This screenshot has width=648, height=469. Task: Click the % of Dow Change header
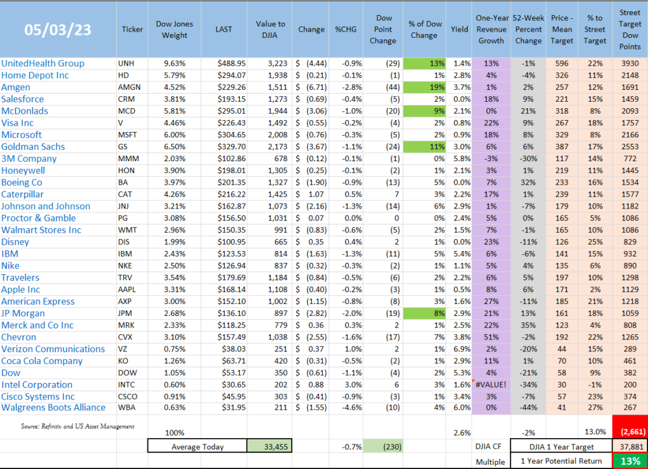(x=425, y=30)
